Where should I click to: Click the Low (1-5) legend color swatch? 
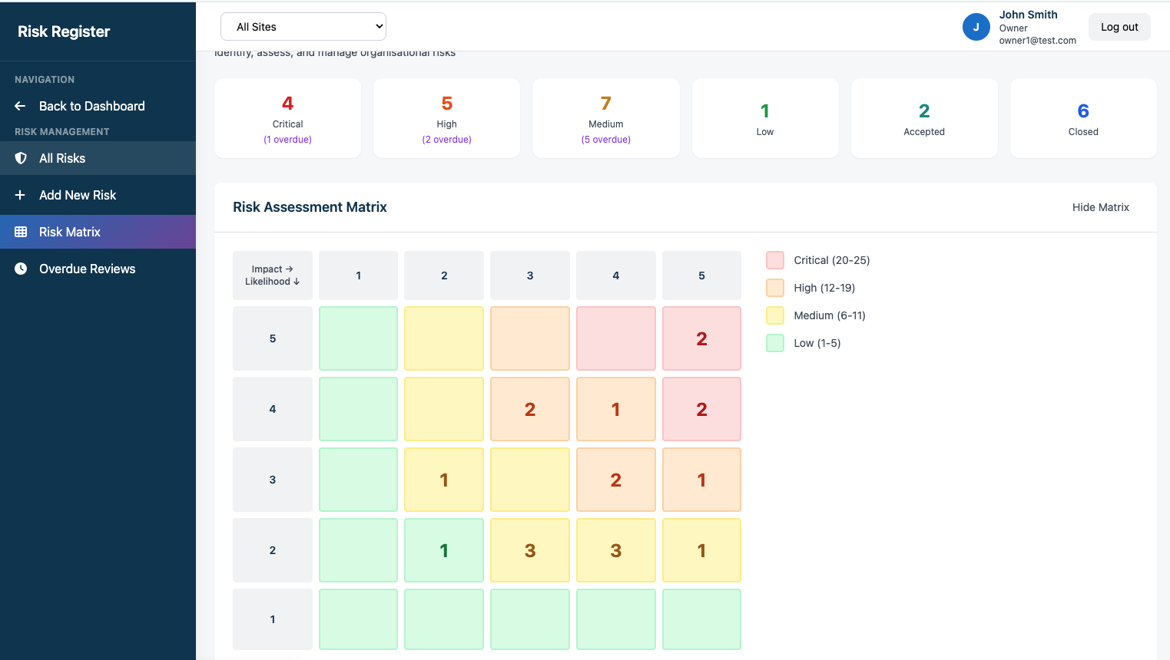[x=775, y=343]
